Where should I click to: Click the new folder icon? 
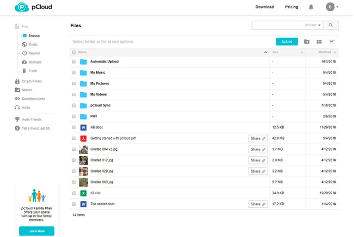[306, 42]
